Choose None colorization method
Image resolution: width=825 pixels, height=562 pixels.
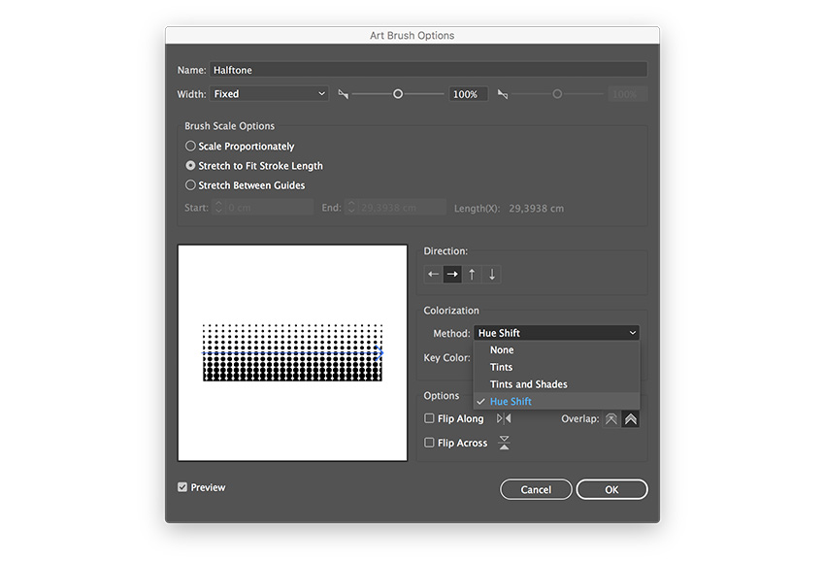[x=557, y=350]
